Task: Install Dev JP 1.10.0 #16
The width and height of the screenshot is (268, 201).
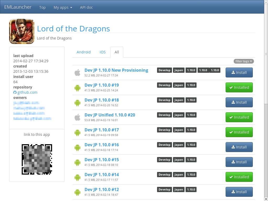Action: point(239,147)
